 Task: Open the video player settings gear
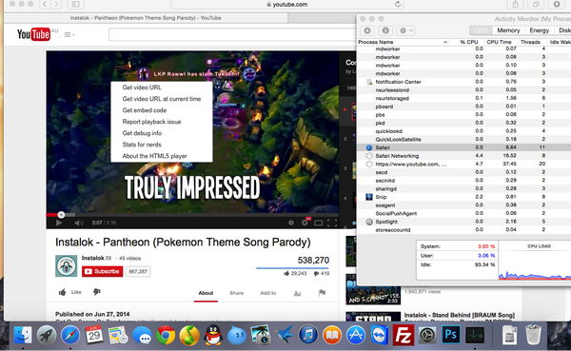coord(305,223)
